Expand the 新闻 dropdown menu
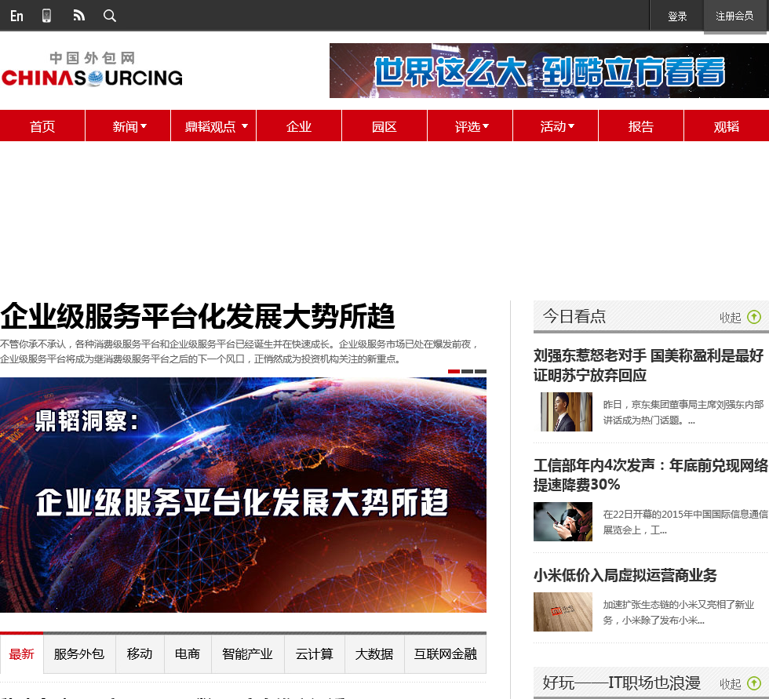The width and height of the screenshot is (769, 699). (x=129, y=126)
